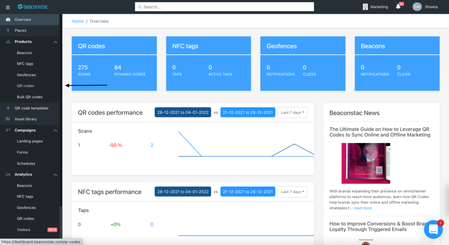Screen dimensions: 449x245
Task: Click the hamburger menu icon
Action: click(x=7, y=7)
